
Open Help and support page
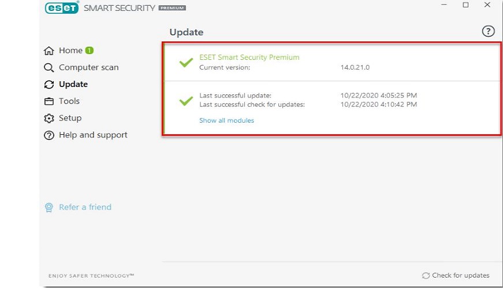coord(93,135)
